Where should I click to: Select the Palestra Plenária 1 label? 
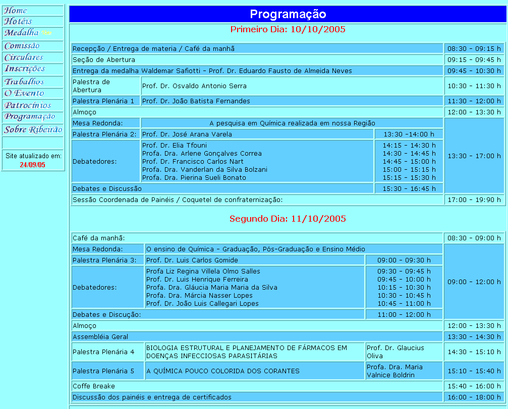click(103, 101)
